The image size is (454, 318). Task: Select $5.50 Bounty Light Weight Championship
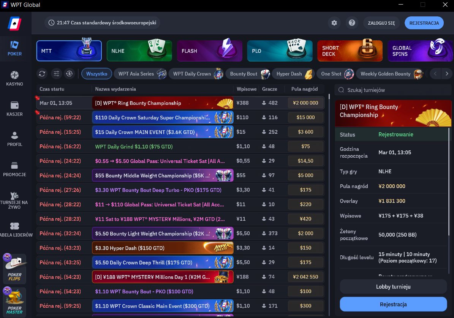point(180,233)
